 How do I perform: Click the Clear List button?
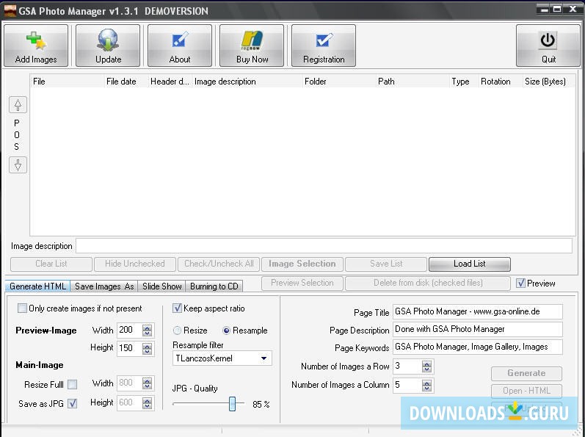pos(51,264)
